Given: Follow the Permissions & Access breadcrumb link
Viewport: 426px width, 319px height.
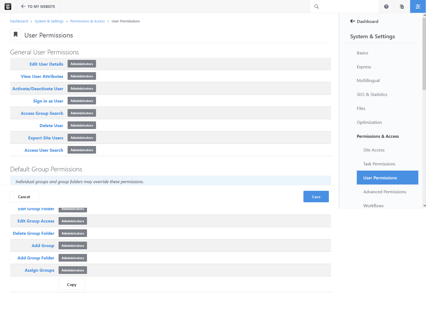Looking at the screenshot, I should pos(87,21).
